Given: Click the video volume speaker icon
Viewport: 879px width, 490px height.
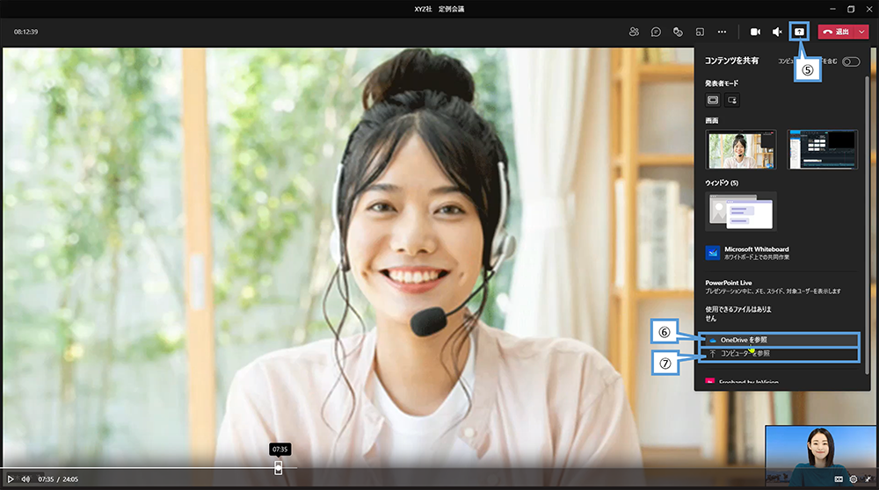Looking at the screenshot, I should point(25,479).
